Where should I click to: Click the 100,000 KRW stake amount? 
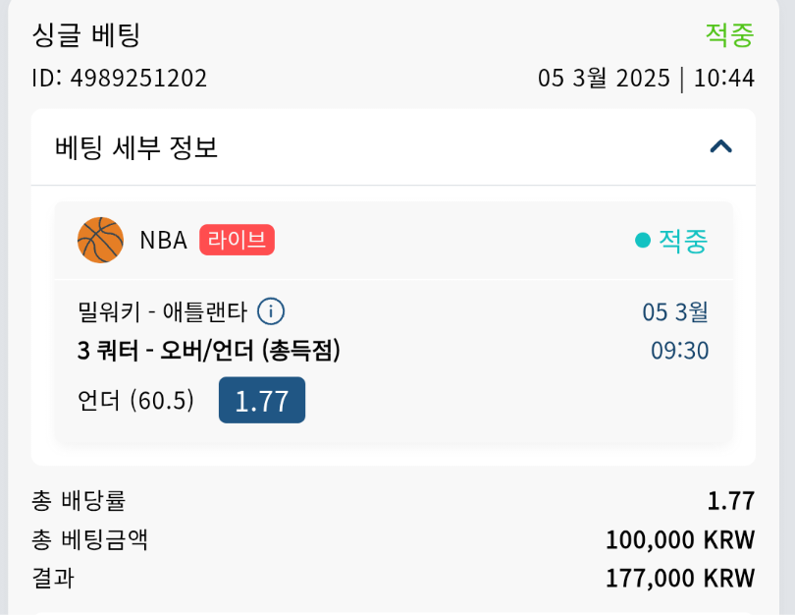[x=680, y=539]
